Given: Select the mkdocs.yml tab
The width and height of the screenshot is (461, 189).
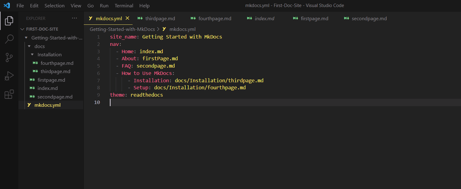Looking at the screenshot, I should click(x=108, y=18).
